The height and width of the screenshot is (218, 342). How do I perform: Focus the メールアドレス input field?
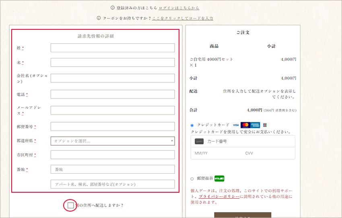113,110
